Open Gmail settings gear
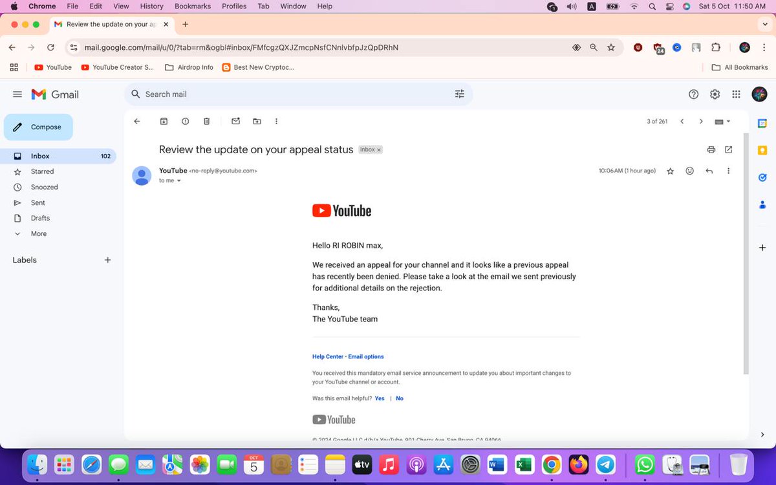Image resolution: width=776 pixels, height=485 pixels. click(x=715, y=94)
